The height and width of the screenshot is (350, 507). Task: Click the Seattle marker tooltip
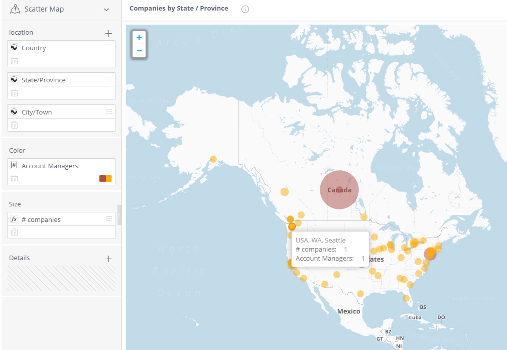(330, 249)
